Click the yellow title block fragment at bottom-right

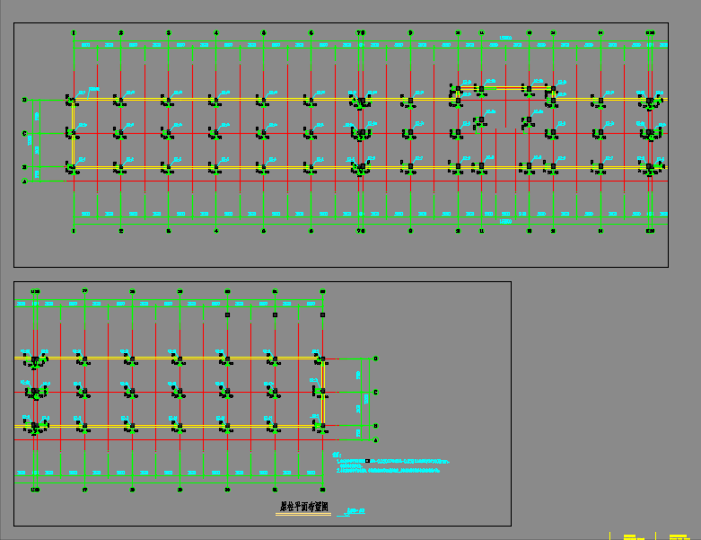click(629, 536)
